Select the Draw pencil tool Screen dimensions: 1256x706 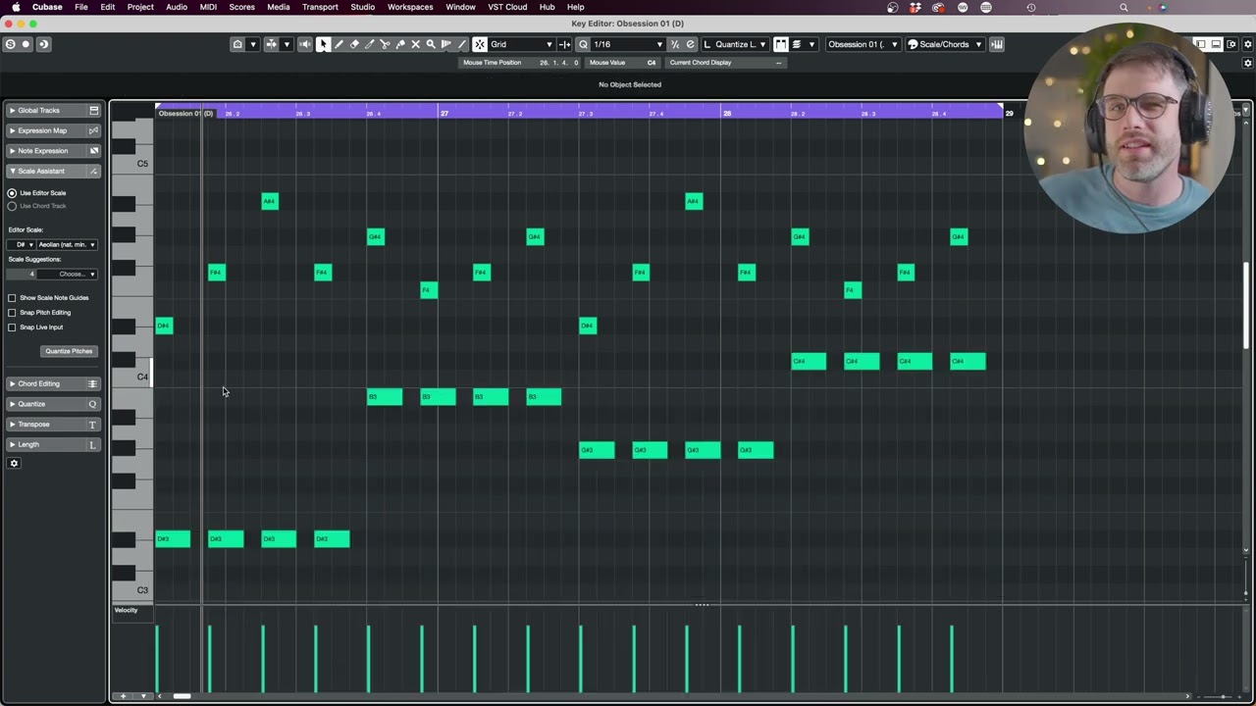[339, 44]
